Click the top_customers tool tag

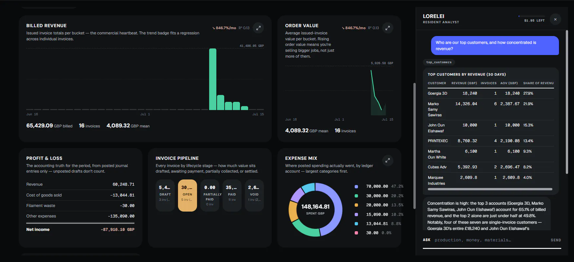(439, 62)
